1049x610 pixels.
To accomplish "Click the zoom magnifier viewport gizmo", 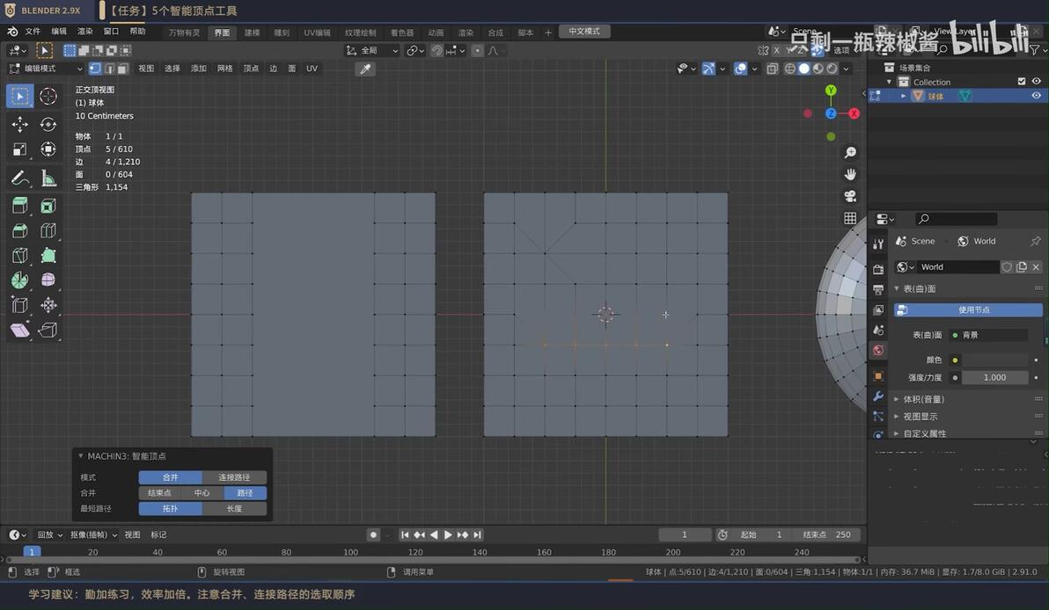I will [849, 153].
